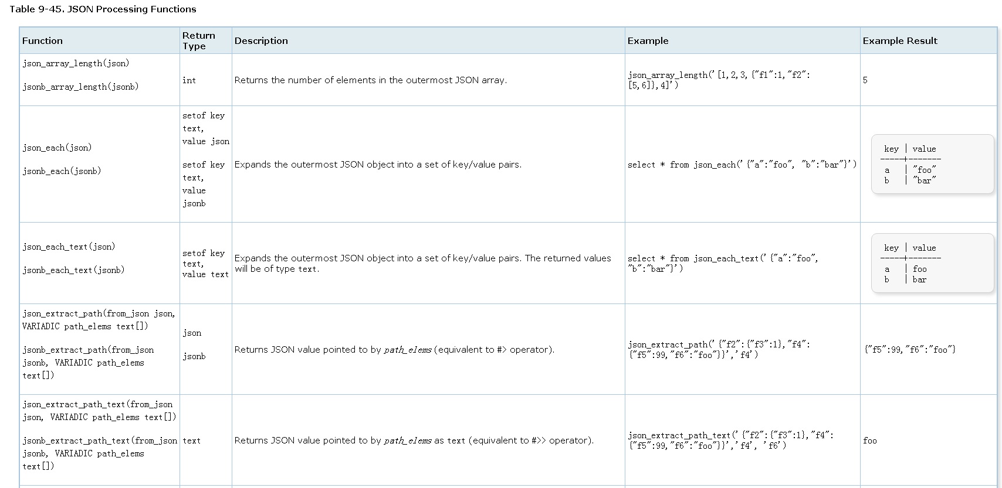Click the json_array_length example code
This screenshot has height=488, width=1002.
[x=719, y=80]
